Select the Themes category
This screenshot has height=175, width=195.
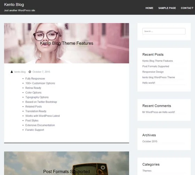click(x=147, y=171)
